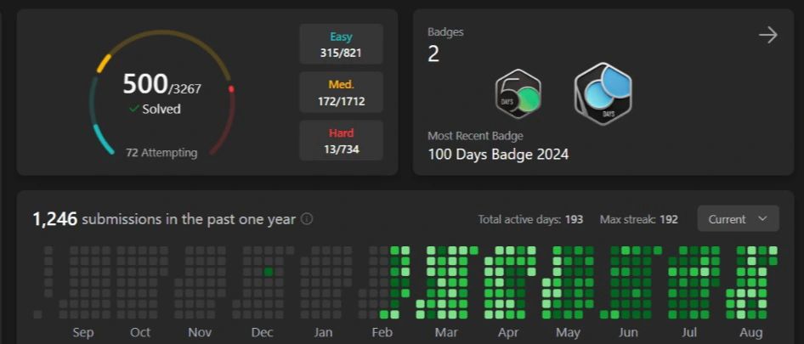Click the 100 Days badge icon

click(603, 93)
